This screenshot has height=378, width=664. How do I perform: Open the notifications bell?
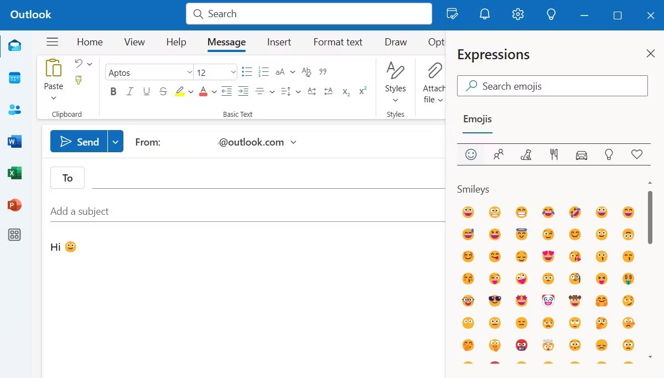click(485, 15)
